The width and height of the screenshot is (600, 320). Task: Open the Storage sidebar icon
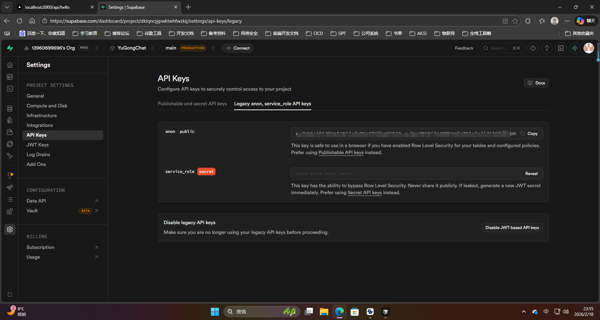coord(10,132)
